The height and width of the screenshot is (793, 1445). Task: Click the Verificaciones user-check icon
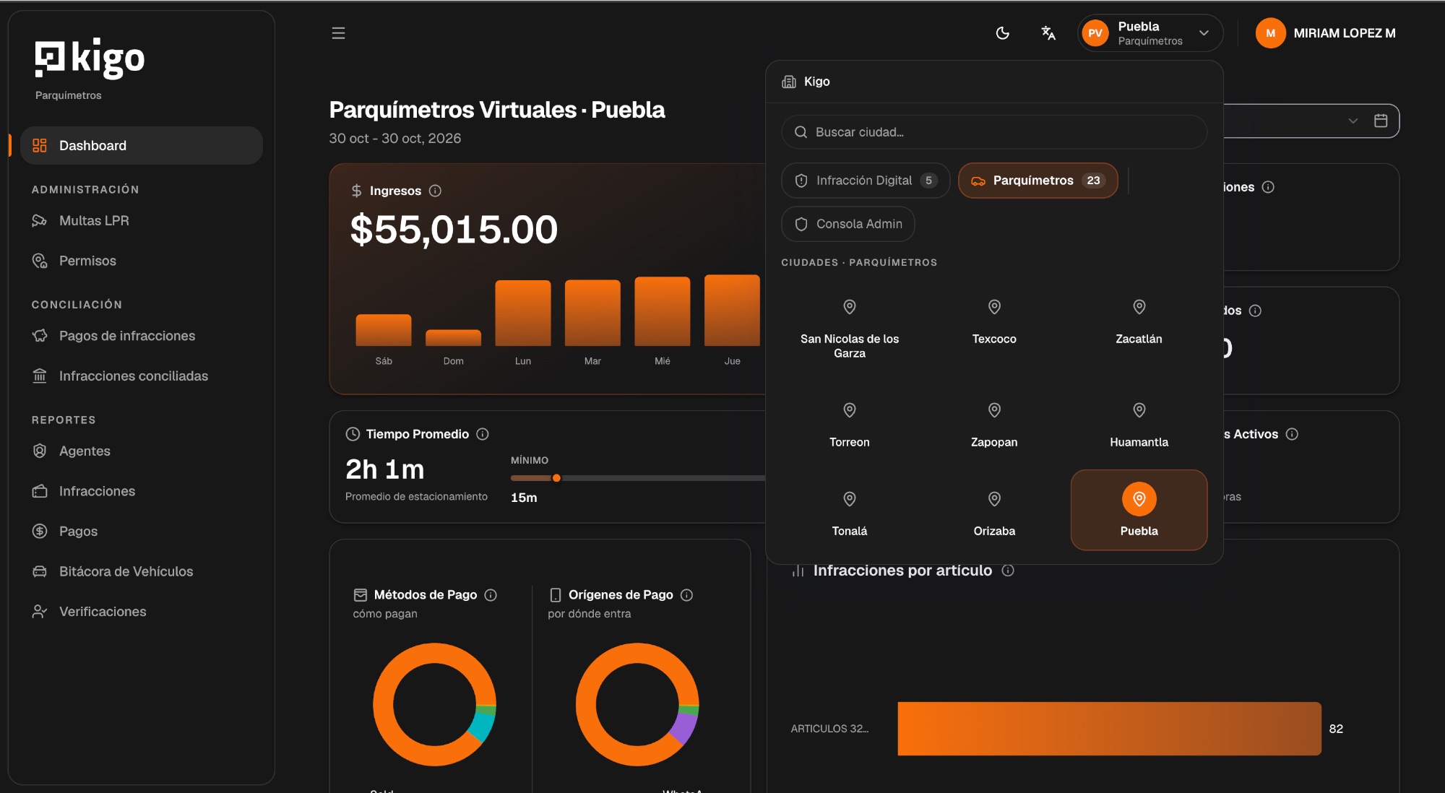(x=40, y=612)
